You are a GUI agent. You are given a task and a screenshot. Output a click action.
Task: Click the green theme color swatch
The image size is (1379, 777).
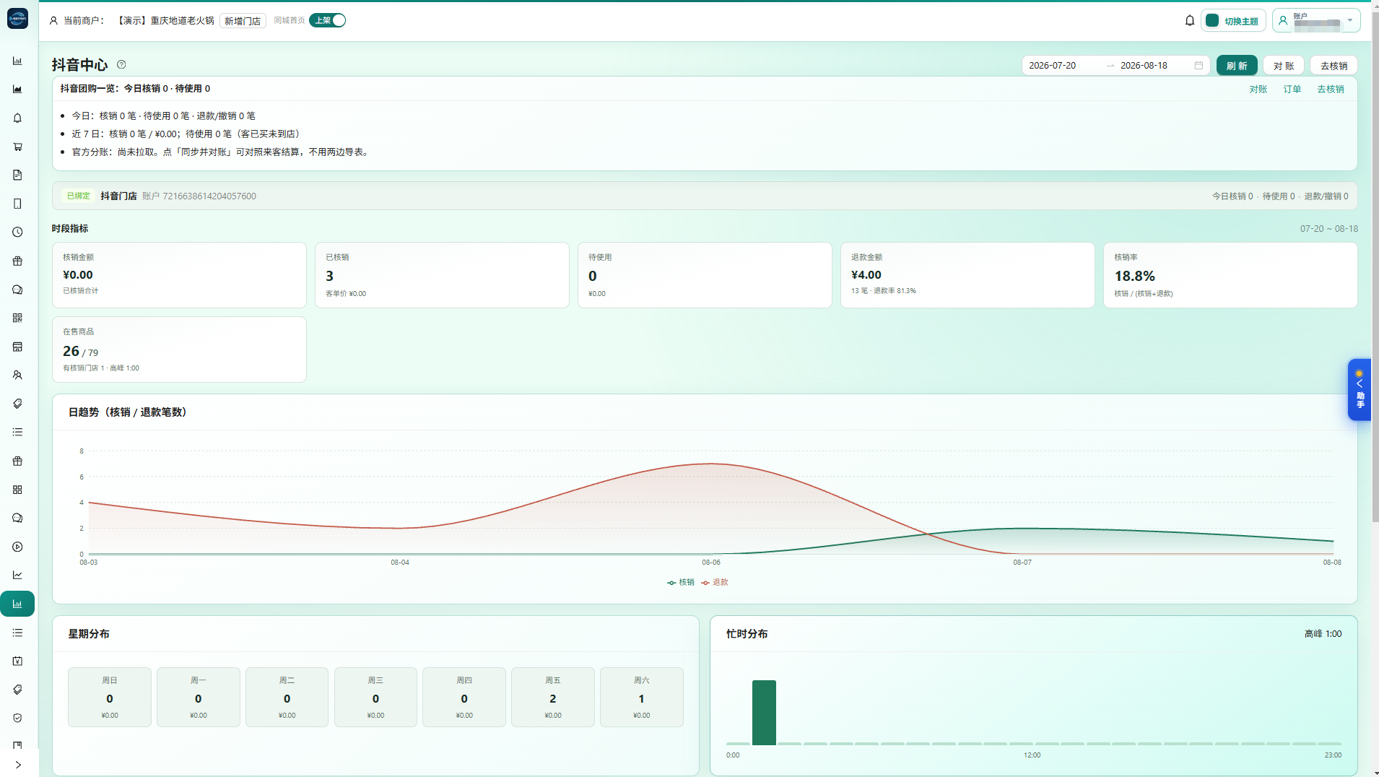click(x=1213, y=20)
